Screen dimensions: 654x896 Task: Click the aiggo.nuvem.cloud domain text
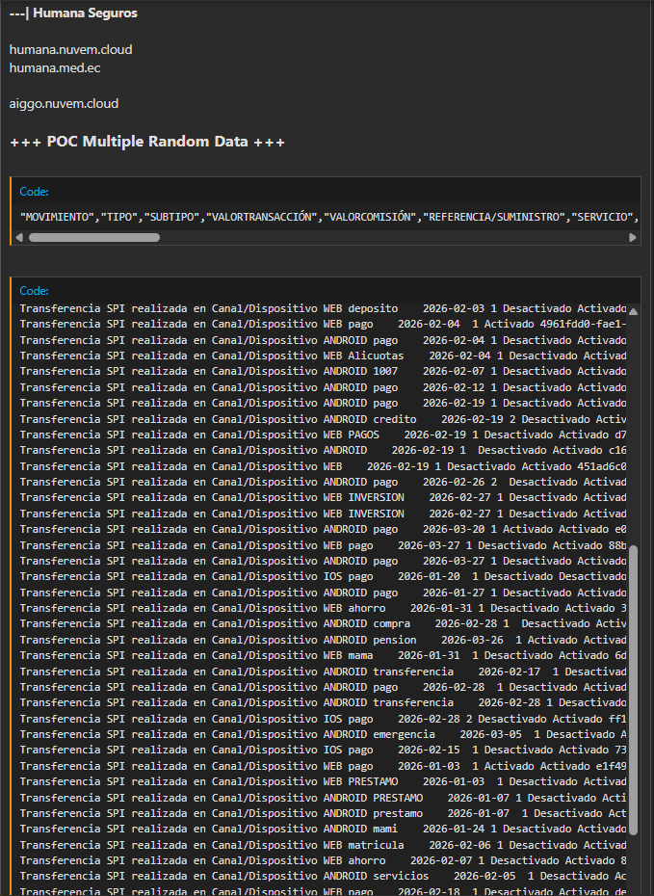64,103
